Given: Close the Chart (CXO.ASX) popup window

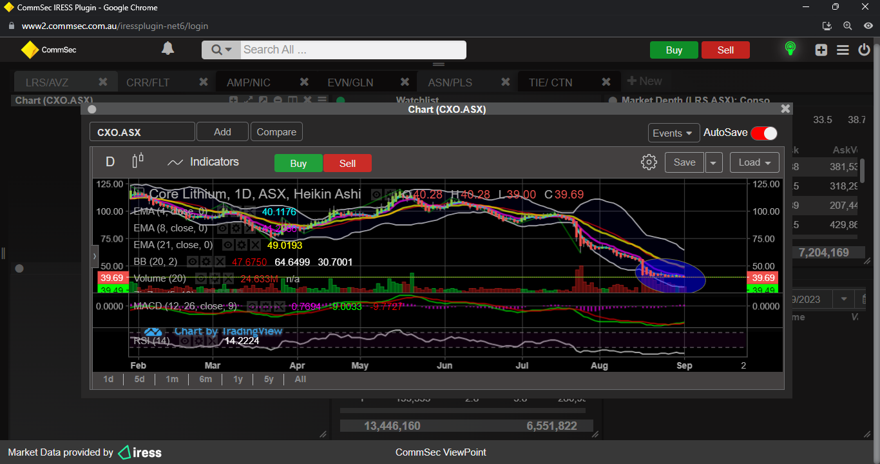Looking at the screenshot, I should [x=785, y=109].
